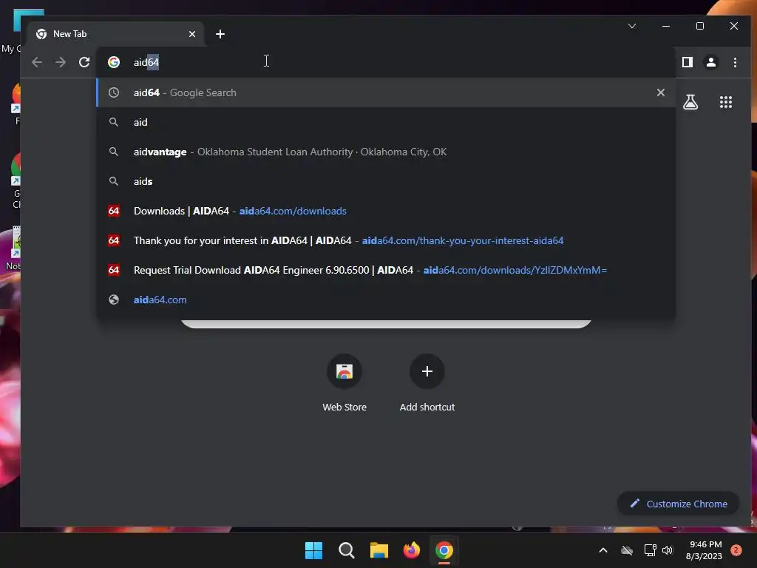This screenshot has height=568, width=757.
Task: Open Chrome side panel icon
Action: click(688, 62)
